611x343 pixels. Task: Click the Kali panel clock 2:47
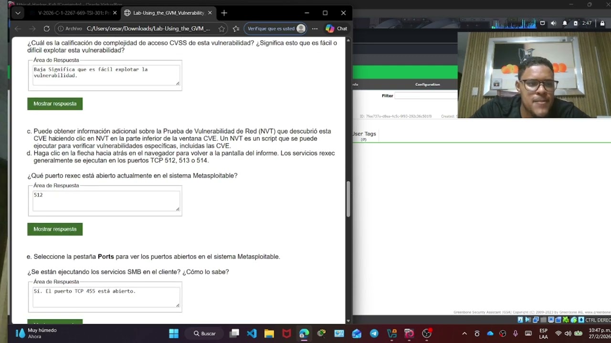pyautogui.click(x=587, y=23)
